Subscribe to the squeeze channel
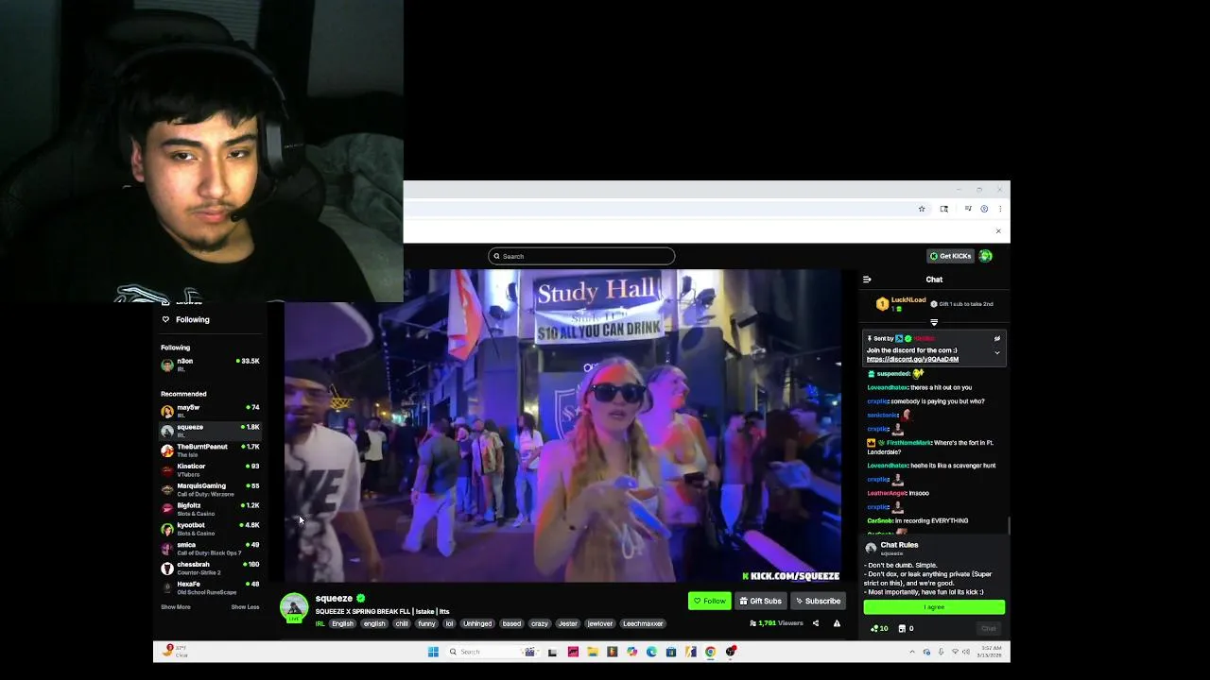1210x680 pixels. click(819, 601)
